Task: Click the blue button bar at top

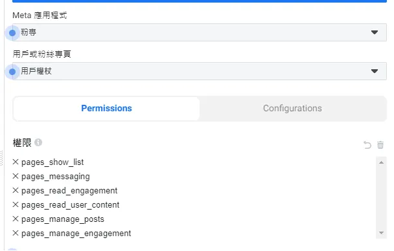Action: pos(200,1)
